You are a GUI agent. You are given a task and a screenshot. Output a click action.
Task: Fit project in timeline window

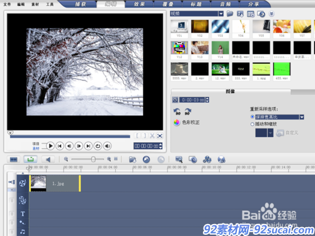116,159
